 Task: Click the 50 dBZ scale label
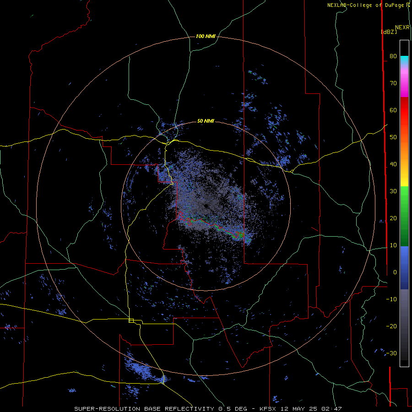[393, 137]
